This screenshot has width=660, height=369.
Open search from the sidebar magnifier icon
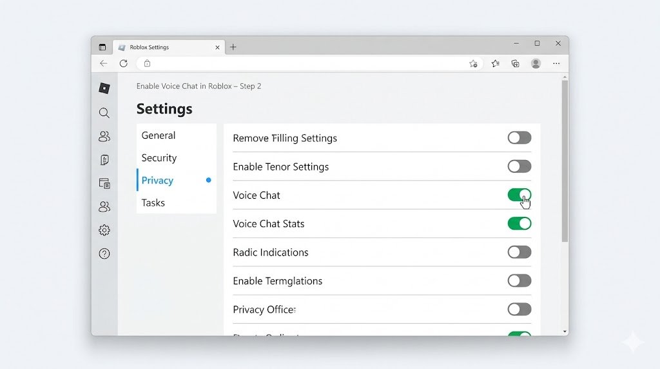coord(104,112)
